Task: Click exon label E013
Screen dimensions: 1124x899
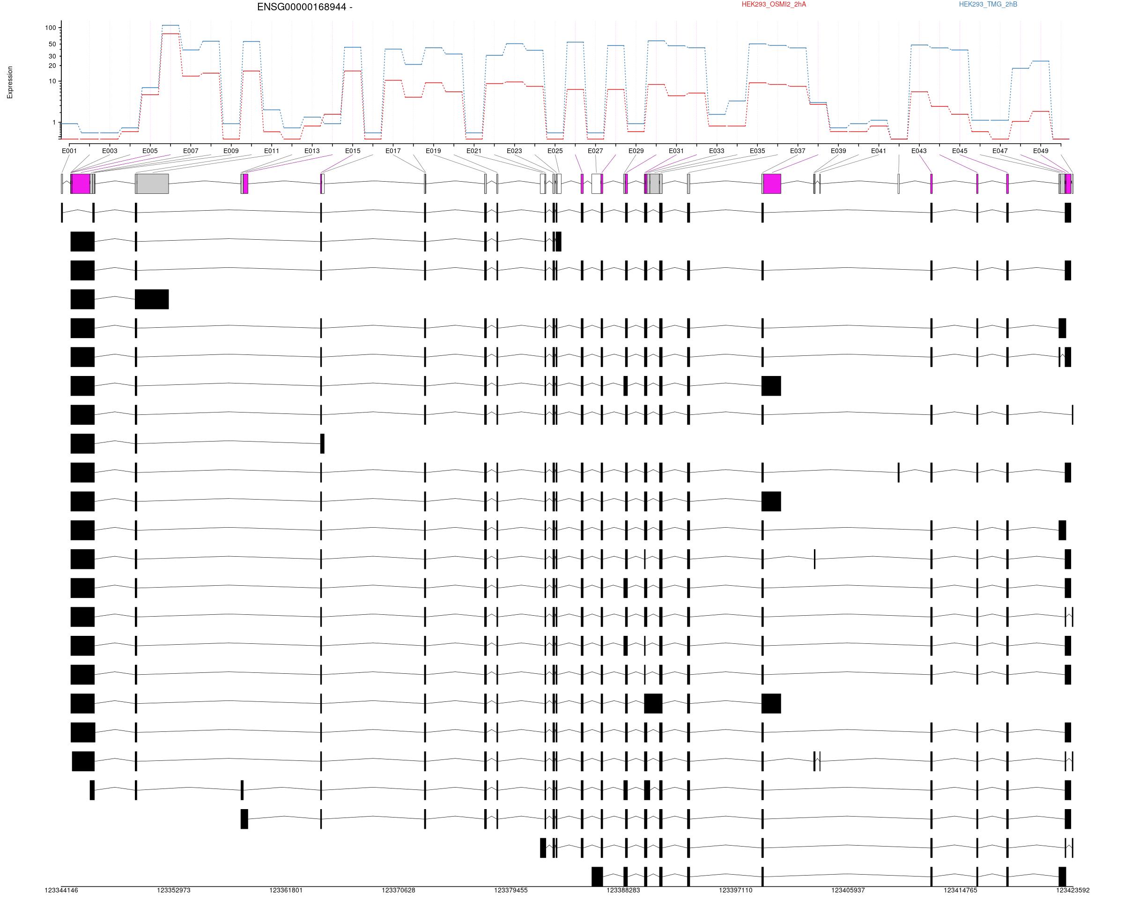Action: 312,151
